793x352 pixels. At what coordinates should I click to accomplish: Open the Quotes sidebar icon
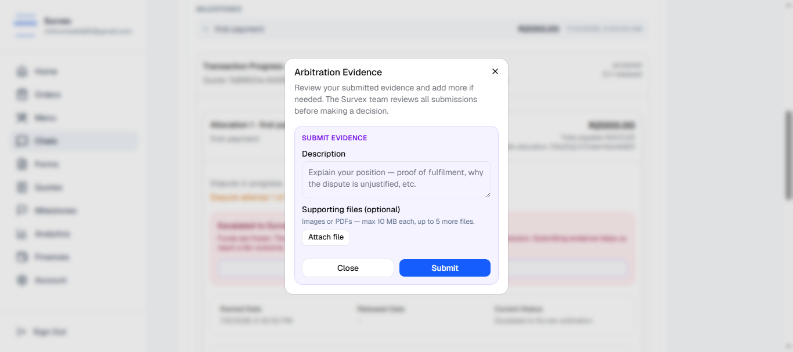[x=22, y=187]
